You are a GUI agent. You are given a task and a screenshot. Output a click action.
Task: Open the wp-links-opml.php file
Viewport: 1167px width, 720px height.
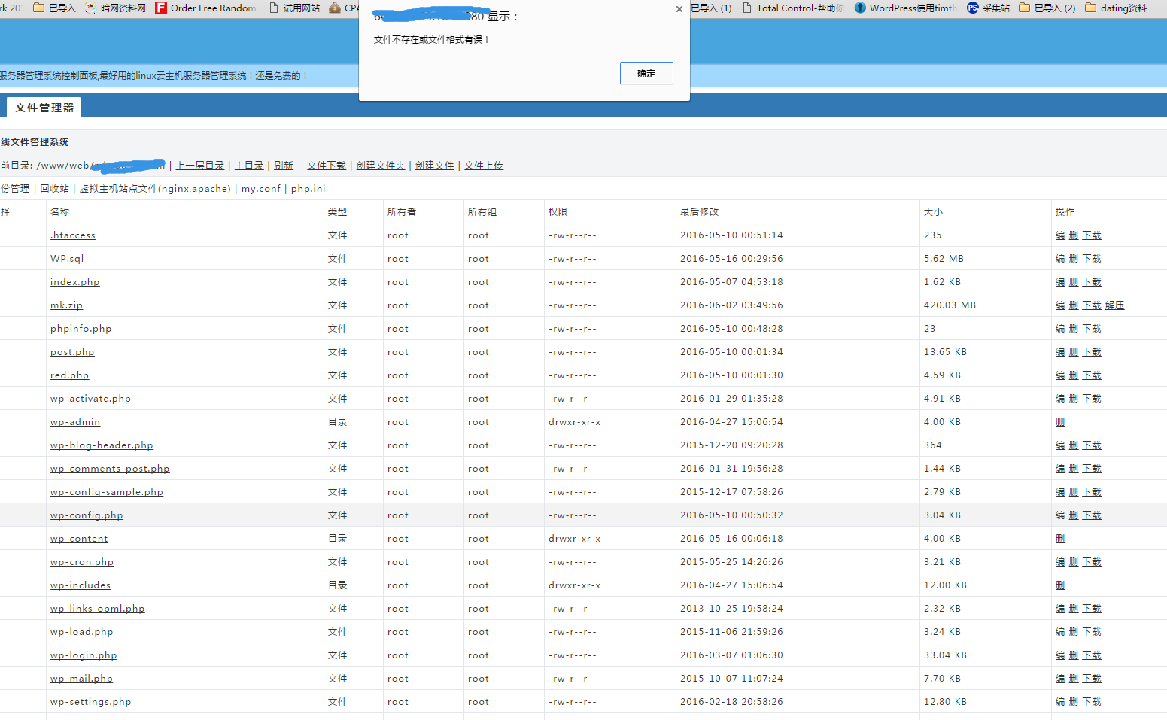coord(97,609)
